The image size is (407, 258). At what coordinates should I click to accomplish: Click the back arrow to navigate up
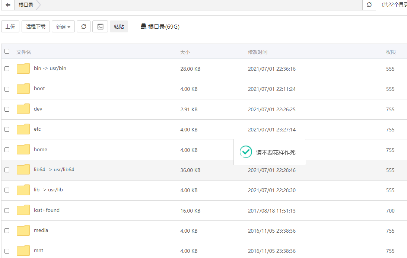click(x=7, y=5)
